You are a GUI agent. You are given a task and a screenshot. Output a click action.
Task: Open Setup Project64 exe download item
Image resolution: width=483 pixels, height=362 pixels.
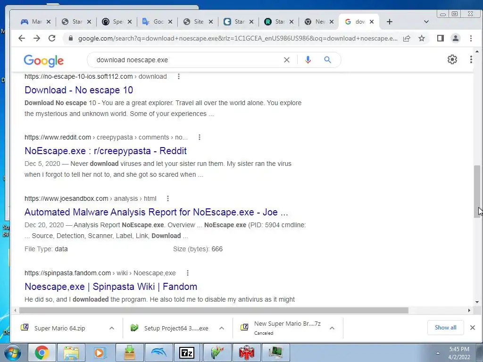click(x=176, y=328)
